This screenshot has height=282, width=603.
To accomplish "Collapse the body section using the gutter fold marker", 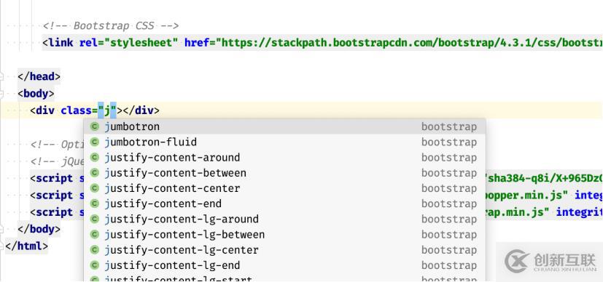I will pyautogui.click(x=1, y=94).
